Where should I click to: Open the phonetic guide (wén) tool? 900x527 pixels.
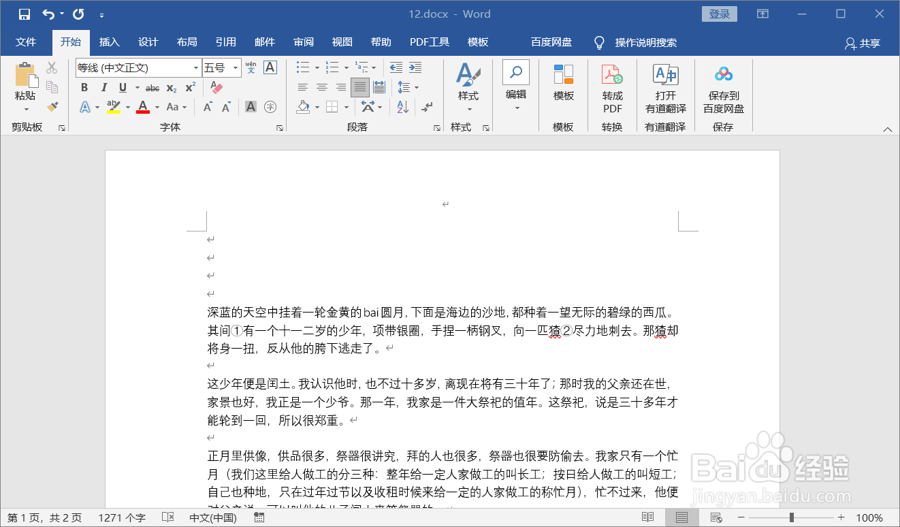[x=251, y=67]
